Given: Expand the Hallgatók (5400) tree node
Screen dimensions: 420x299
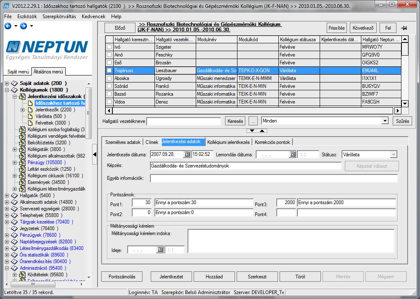Looking at the screenshot, I should pos(7,195).
